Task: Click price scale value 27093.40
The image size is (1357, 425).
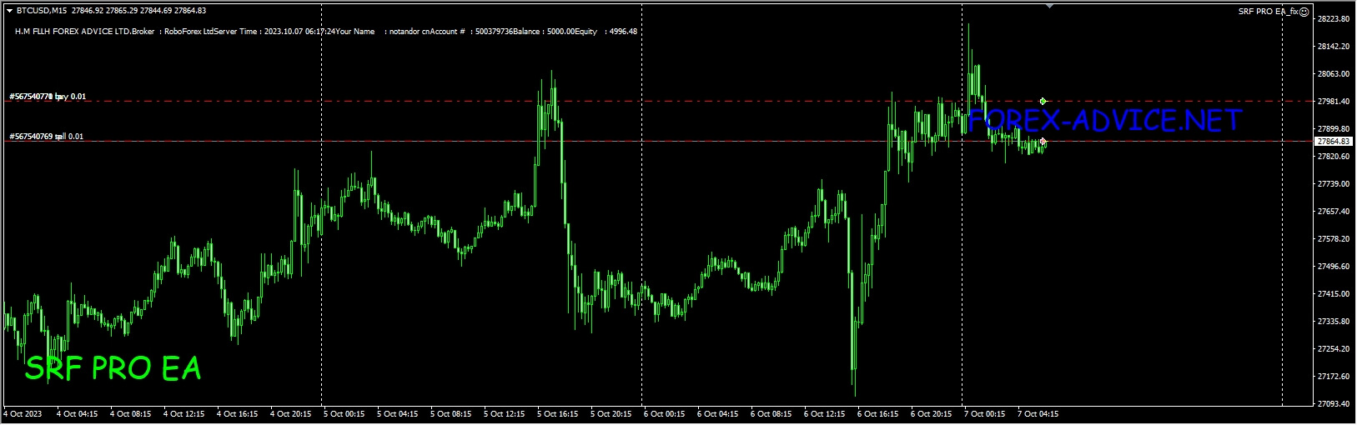Action: pos(1333,403)
